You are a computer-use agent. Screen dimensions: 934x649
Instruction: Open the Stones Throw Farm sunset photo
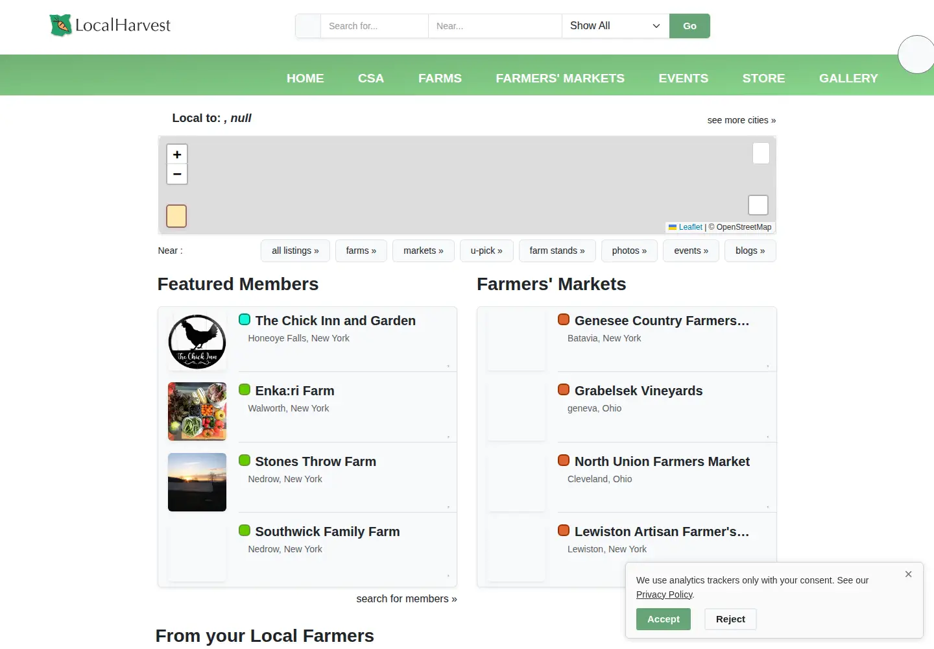coord(197,482)
